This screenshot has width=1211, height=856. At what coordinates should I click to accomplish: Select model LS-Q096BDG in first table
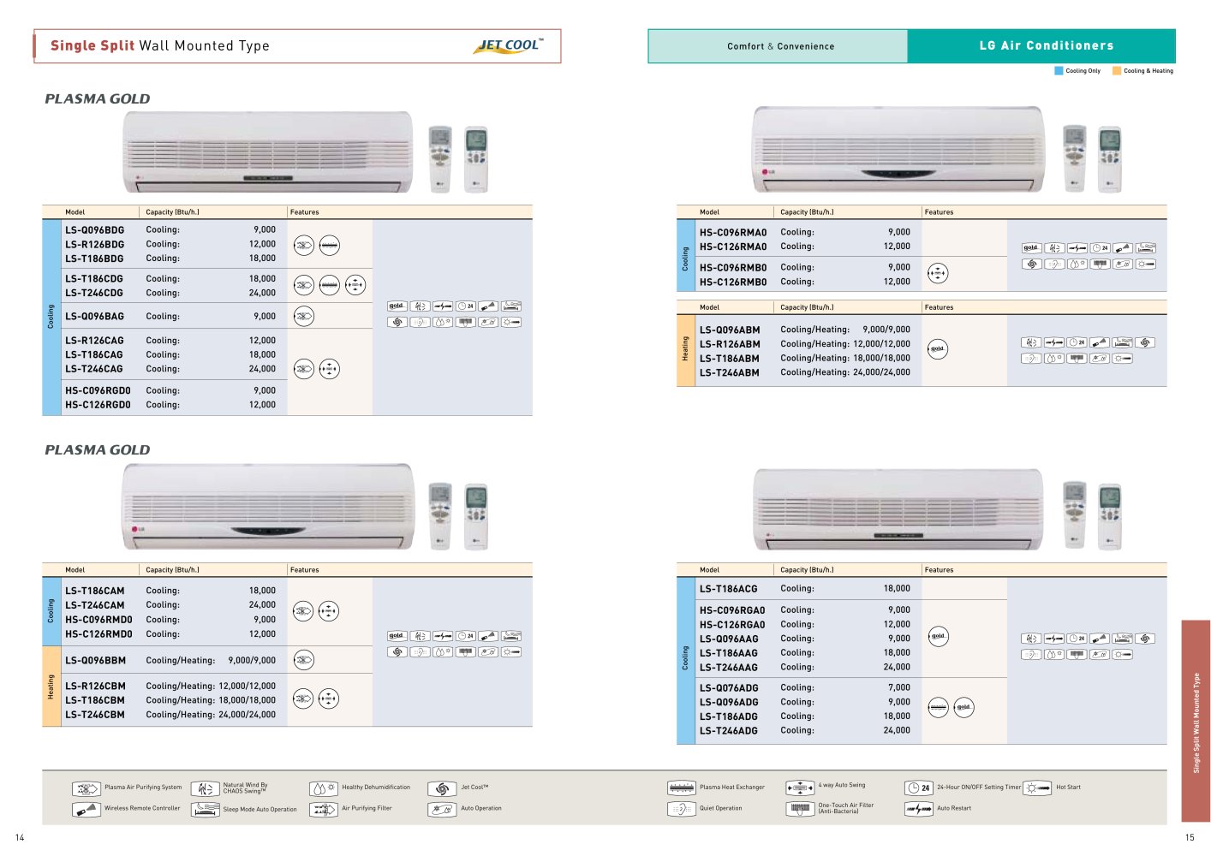(95, 230)
